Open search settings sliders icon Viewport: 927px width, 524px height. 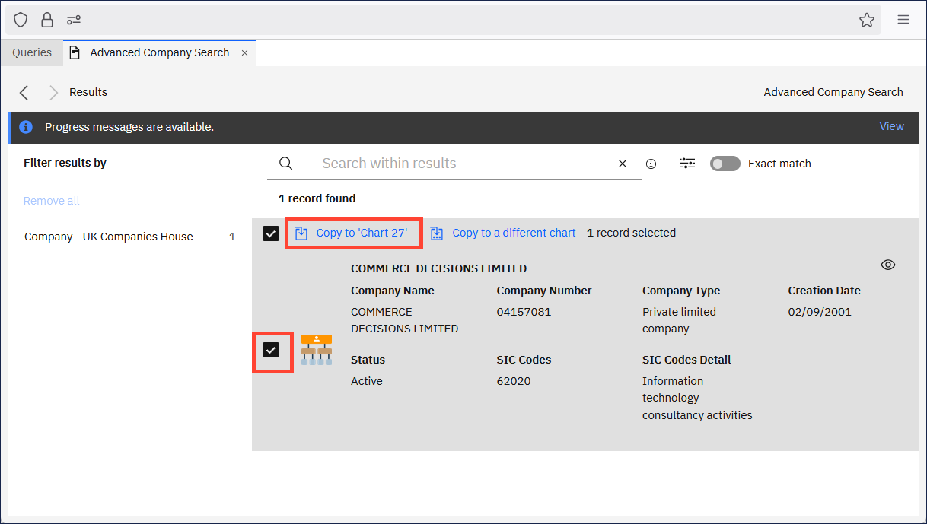click(687, 164)
